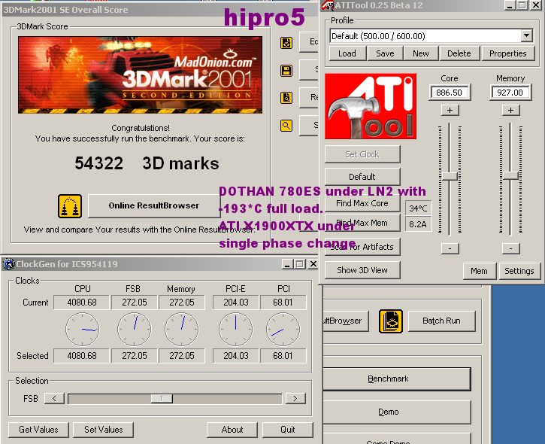545x444 pixels.
Task: Open the Online ResultBrowser button
Action: 154,205
